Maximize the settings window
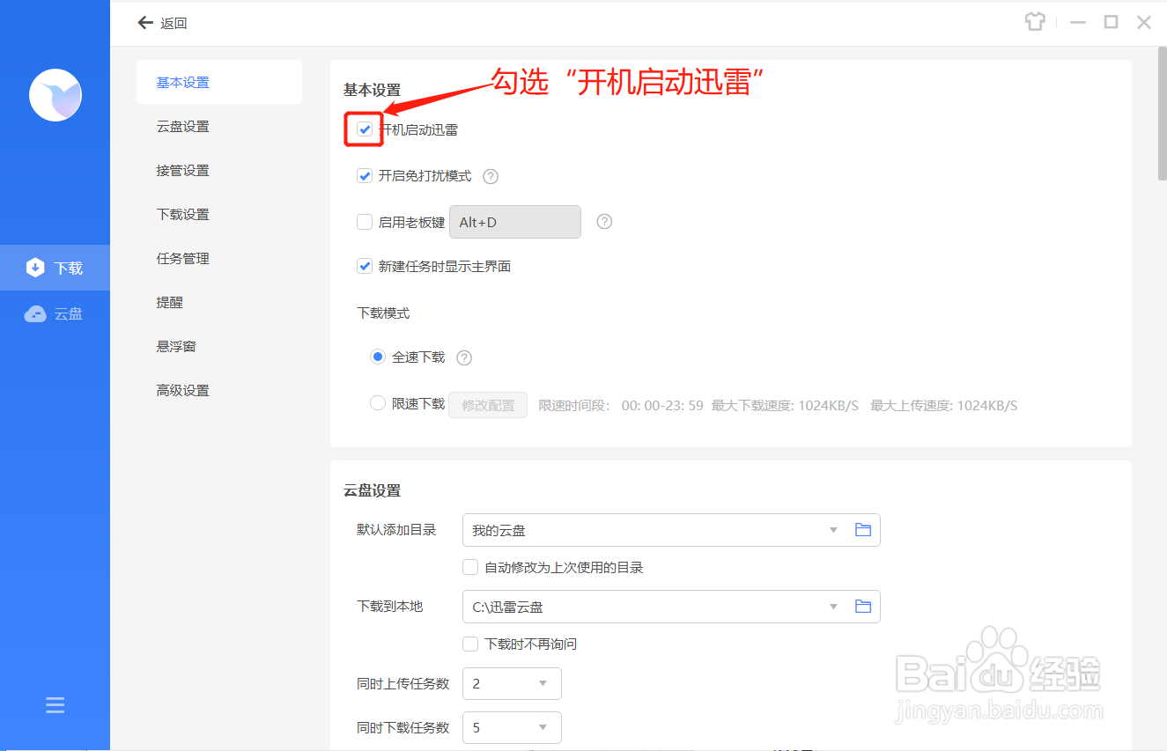1167x751 pixels. coord(1111,22)
